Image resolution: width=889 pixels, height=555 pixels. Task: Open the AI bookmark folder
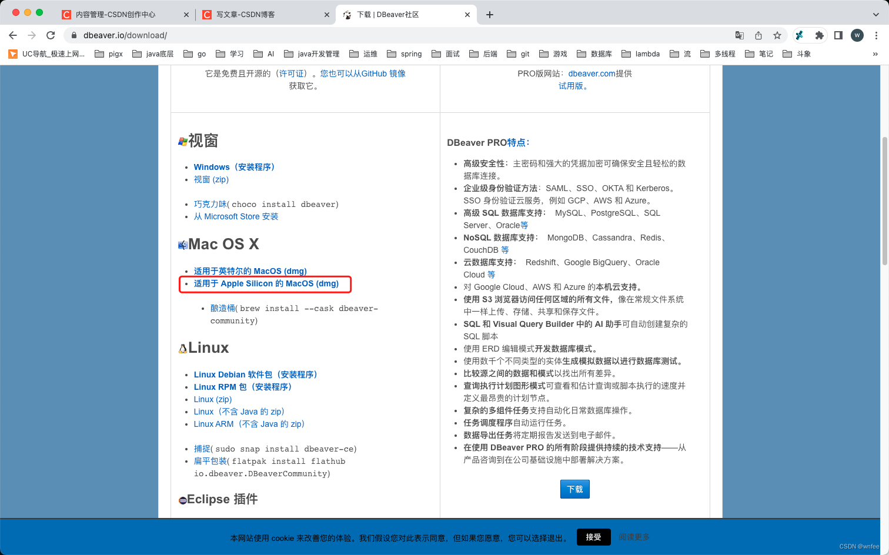(x=264, y=54)
